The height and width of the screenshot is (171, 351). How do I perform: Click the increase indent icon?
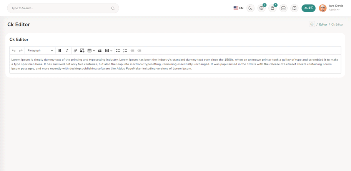[x=140, y=51]
